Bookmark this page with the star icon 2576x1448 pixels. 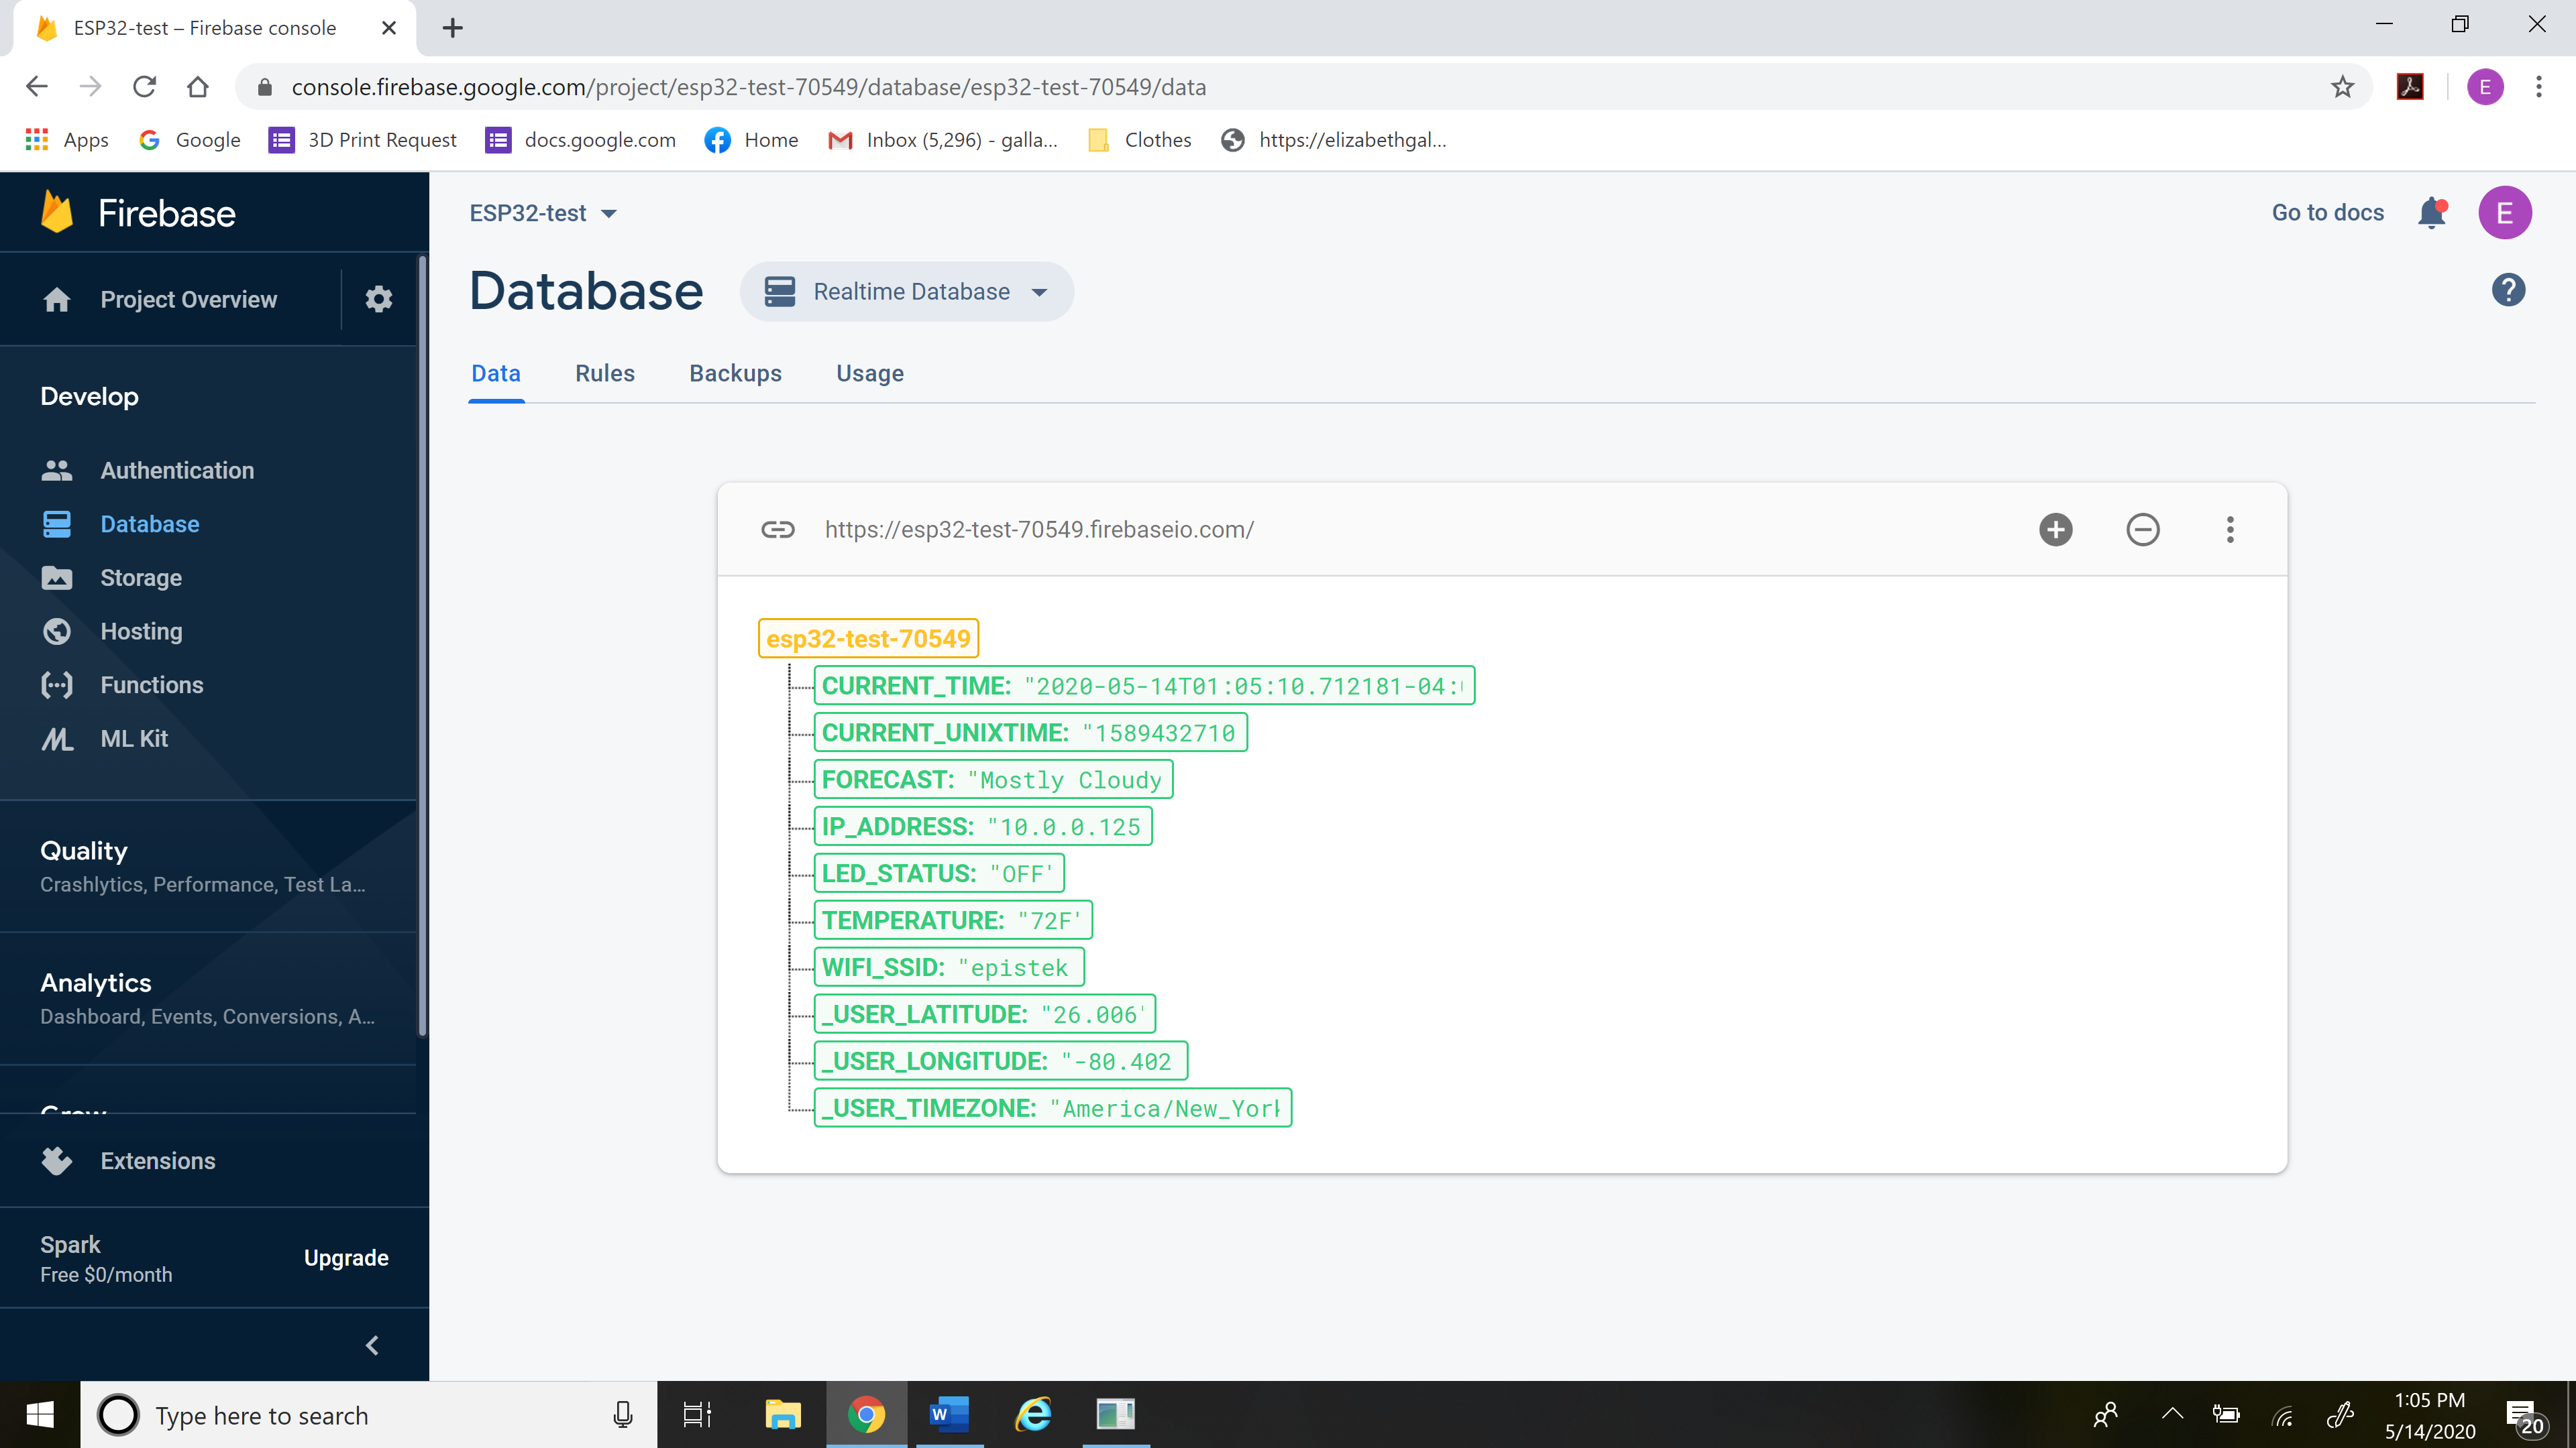(x=2342, y=87)
